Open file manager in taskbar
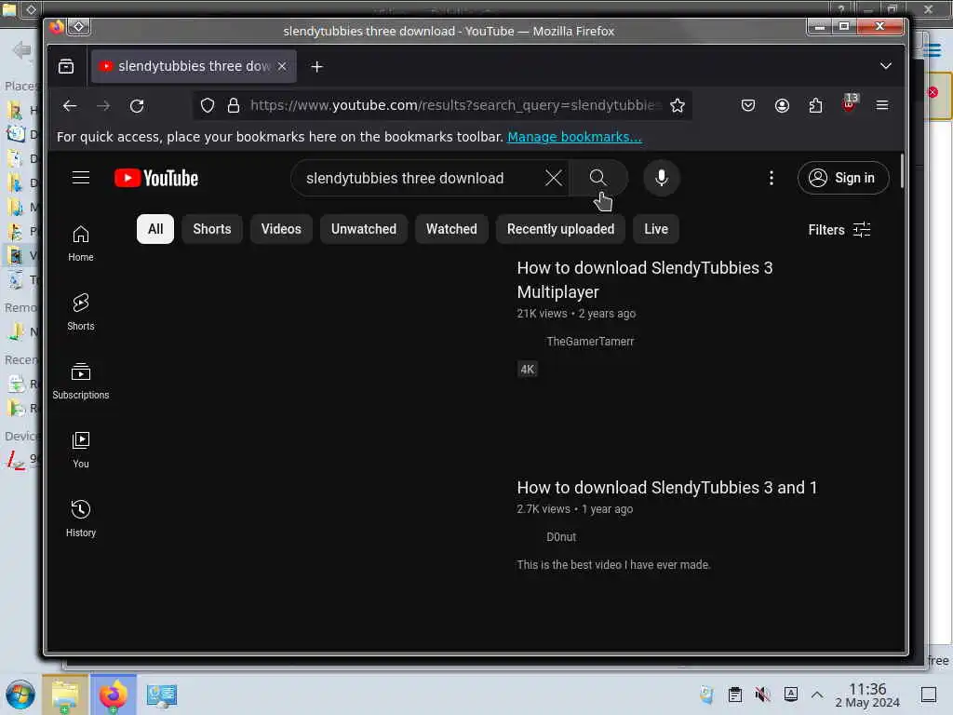 (66, 695)
